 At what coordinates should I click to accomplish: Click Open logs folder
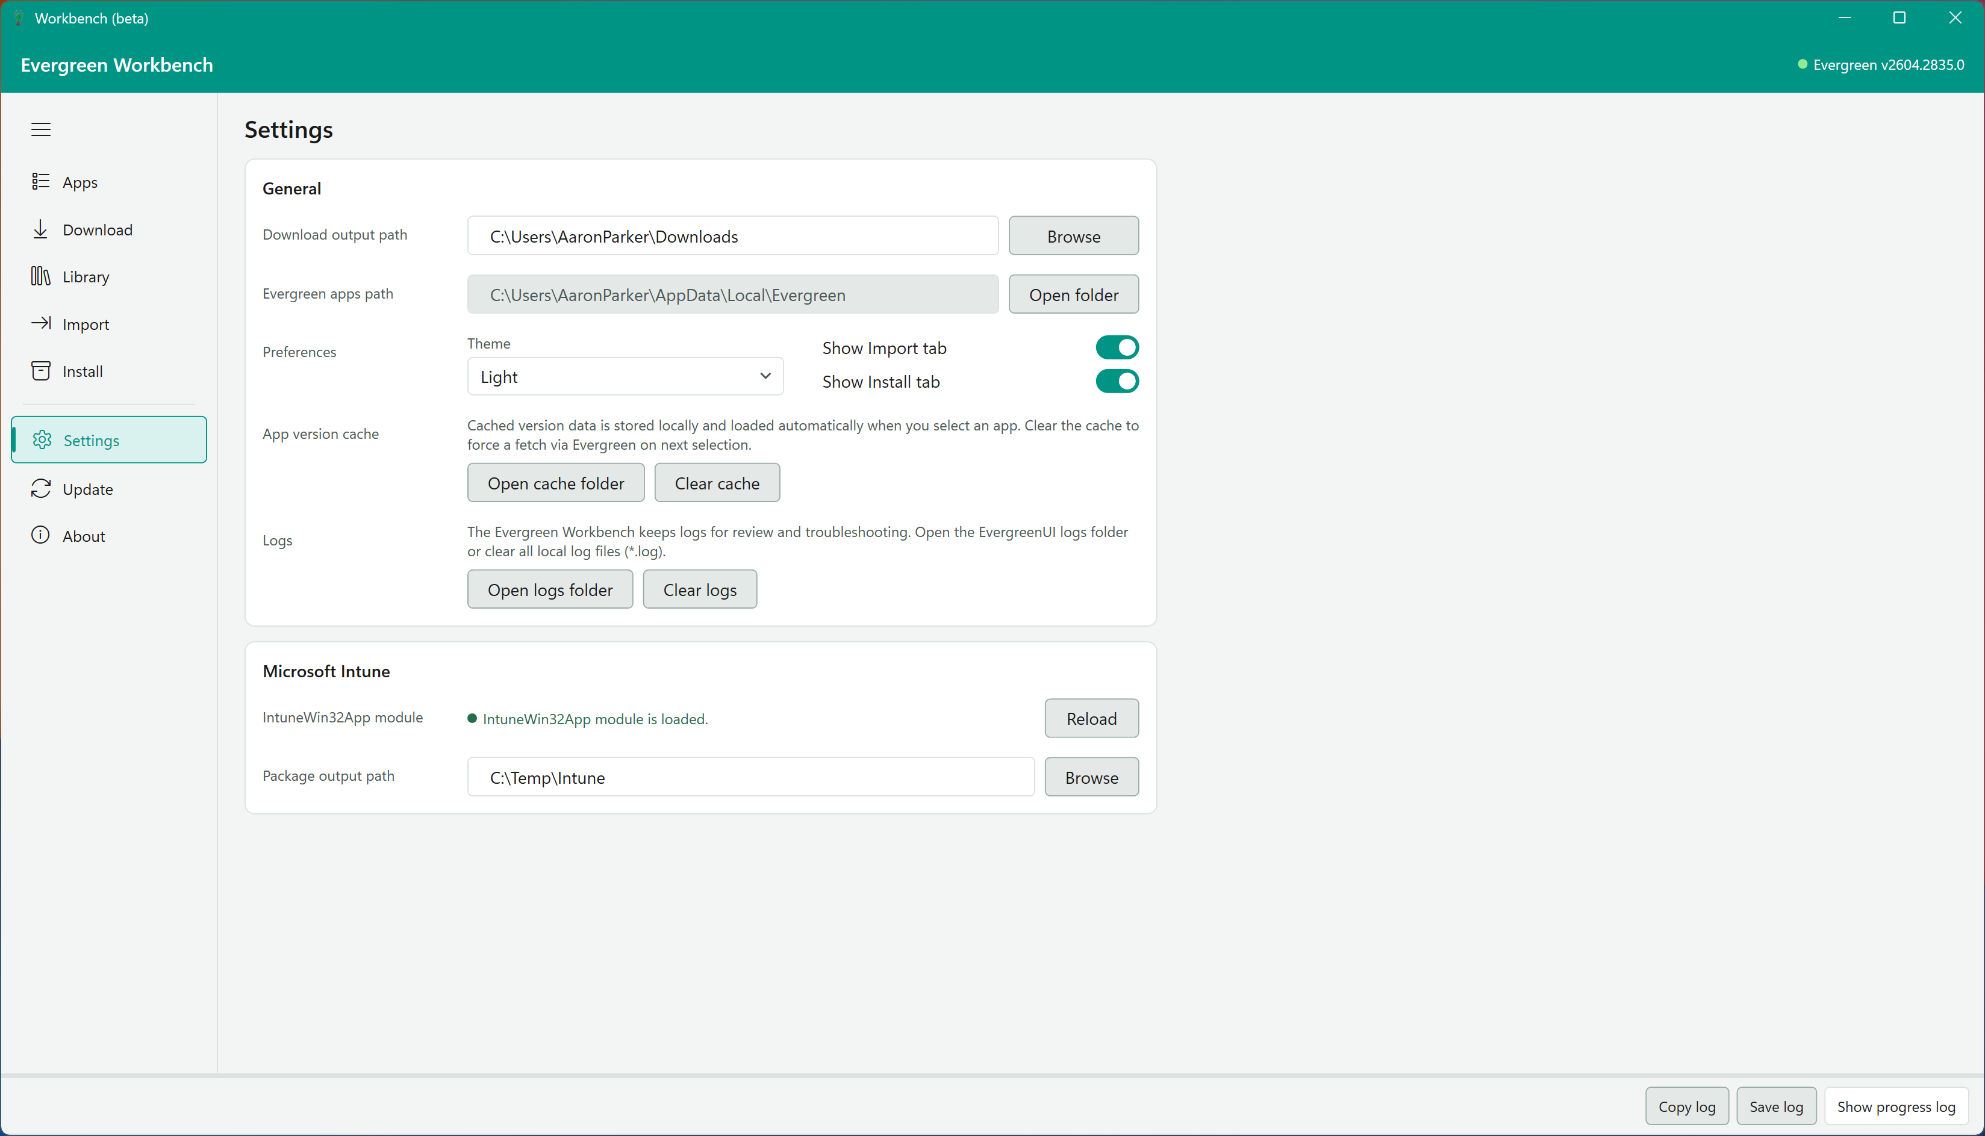coord(550,589)
